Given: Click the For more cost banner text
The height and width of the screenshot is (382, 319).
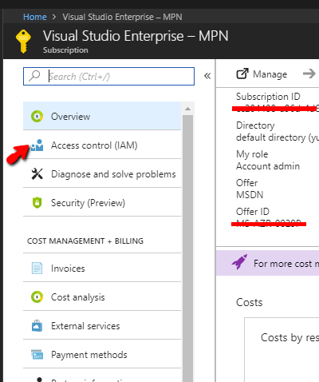Looking at the screenshot, I should [286, 264].
